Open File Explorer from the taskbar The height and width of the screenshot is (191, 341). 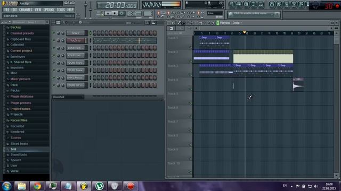coord(21,186)
